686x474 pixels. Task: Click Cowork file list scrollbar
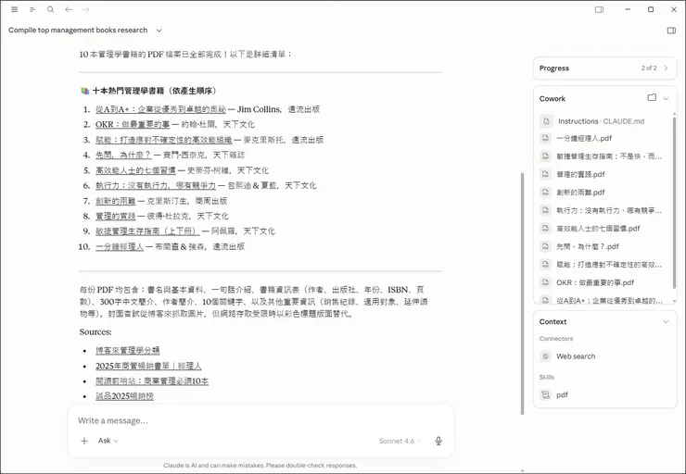(674, 201)
